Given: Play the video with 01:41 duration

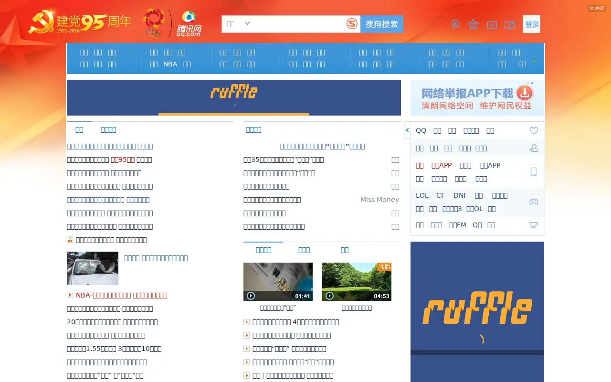Looking at the screenshot, I should pyautogui.click(x=278, y=282).
